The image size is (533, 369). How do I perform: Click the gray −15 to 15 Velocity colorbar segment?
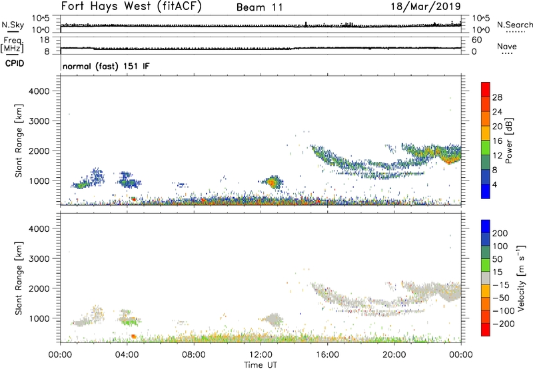486,278
